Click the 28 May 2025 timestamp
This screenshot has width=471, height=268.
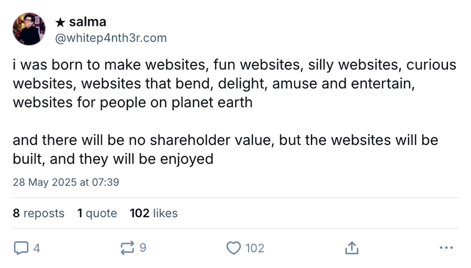66,182
